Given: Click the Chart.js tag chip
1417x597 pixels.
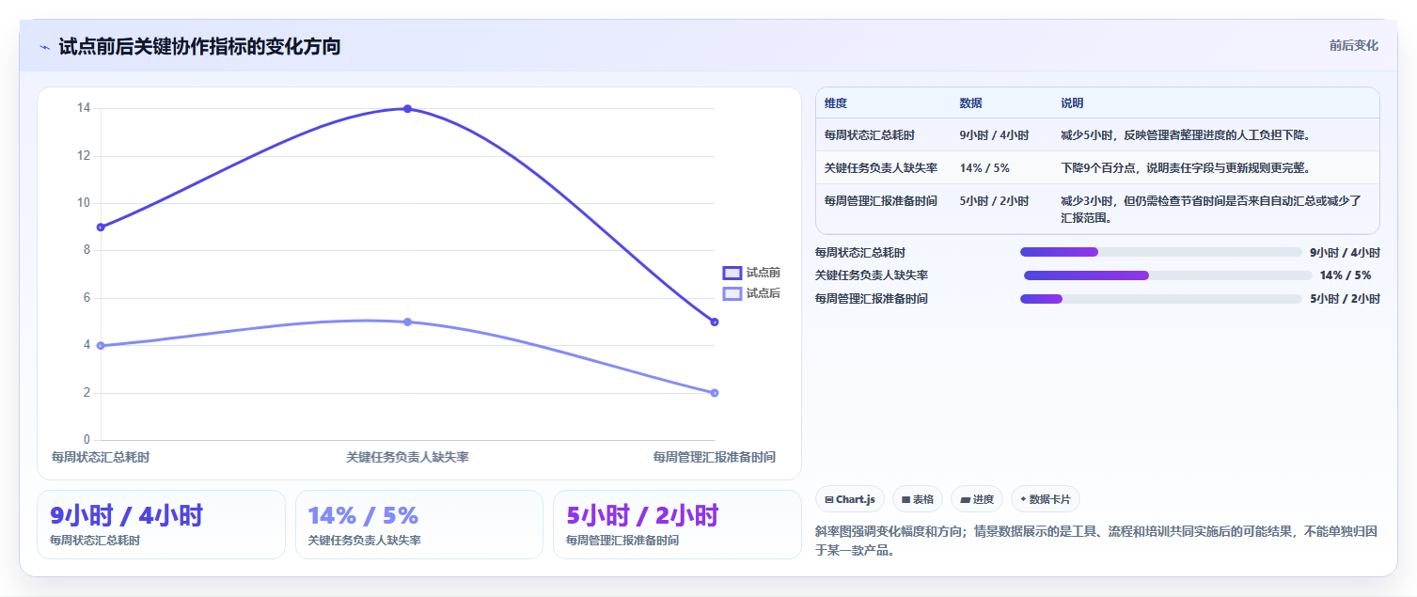Looking at the screenshot, I should tap(850, 499).
